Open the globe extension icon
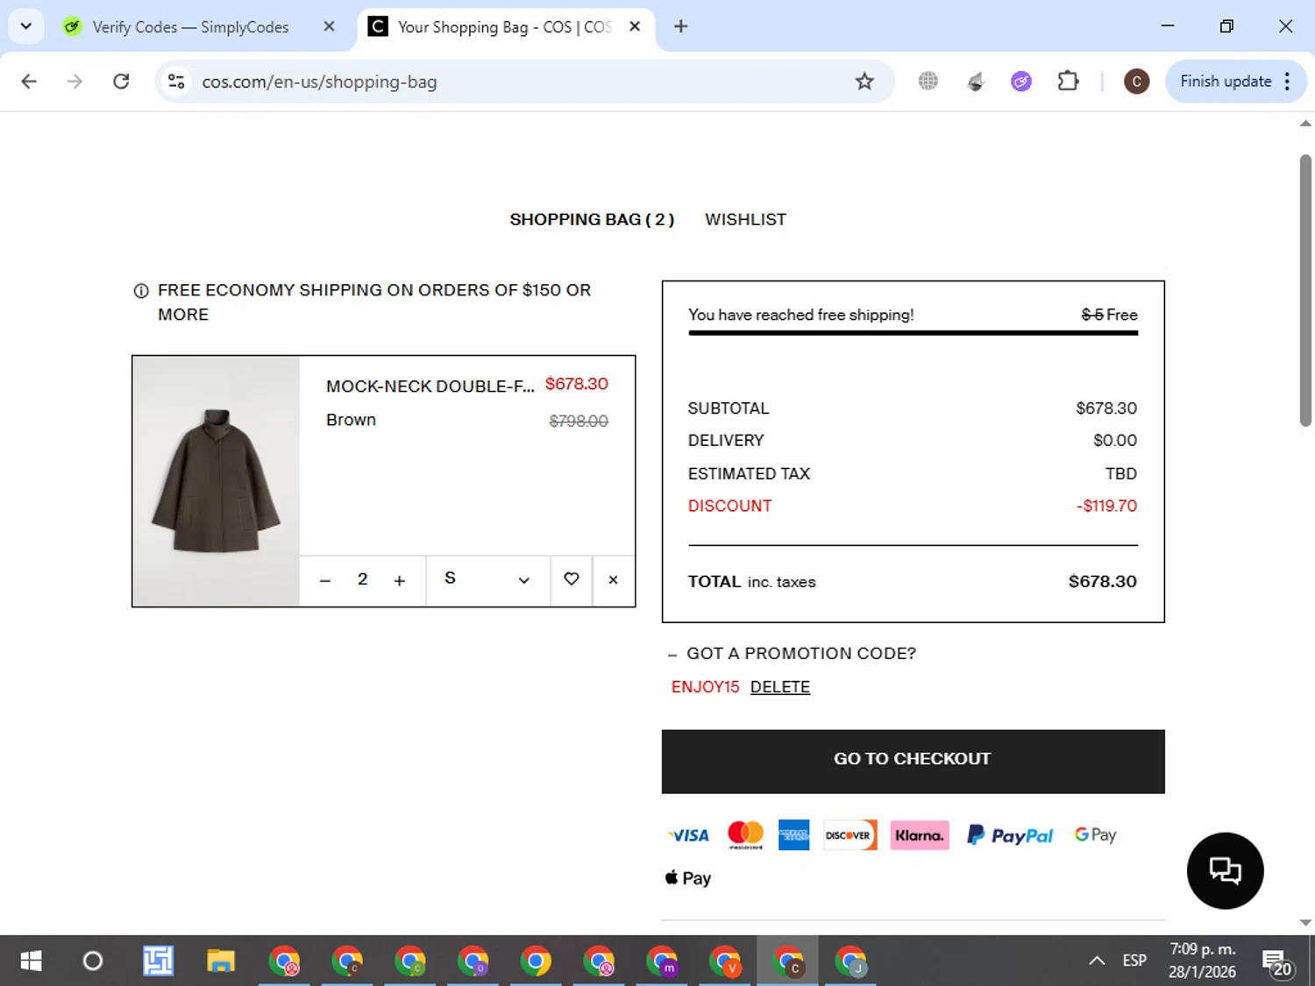The height and width of the screenshot is (986, 1315). [928, 82]
